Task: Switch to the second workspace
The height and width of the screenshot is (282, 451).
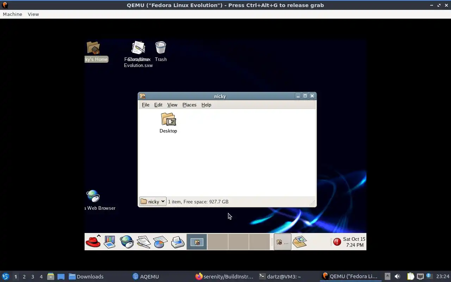Action: (217, 242)
